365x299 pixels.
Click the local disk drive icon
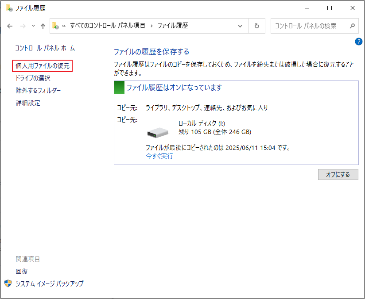tap(158, 133)
